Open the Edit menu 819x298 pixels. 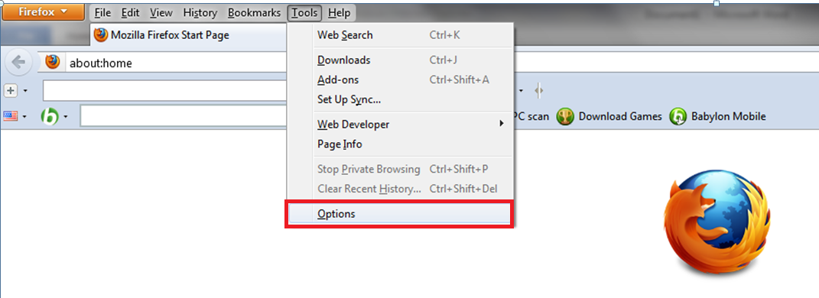click(130, 13)
